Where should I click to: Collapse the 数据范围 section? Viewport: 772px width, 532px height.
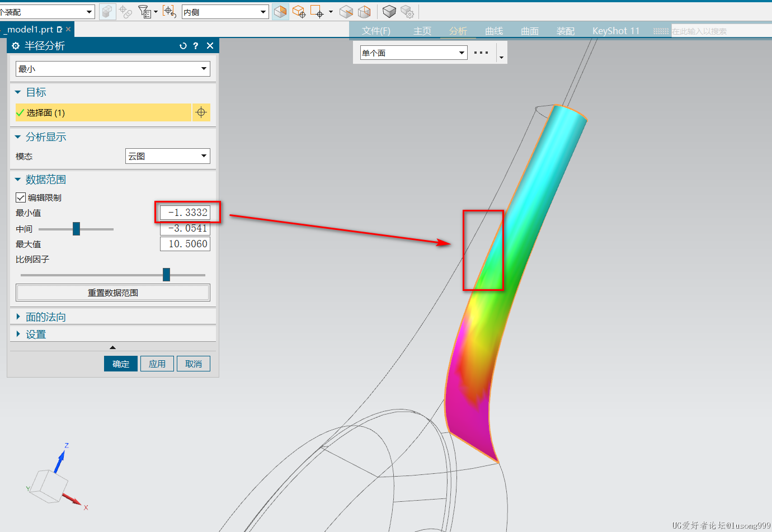[x=18, y=180]
